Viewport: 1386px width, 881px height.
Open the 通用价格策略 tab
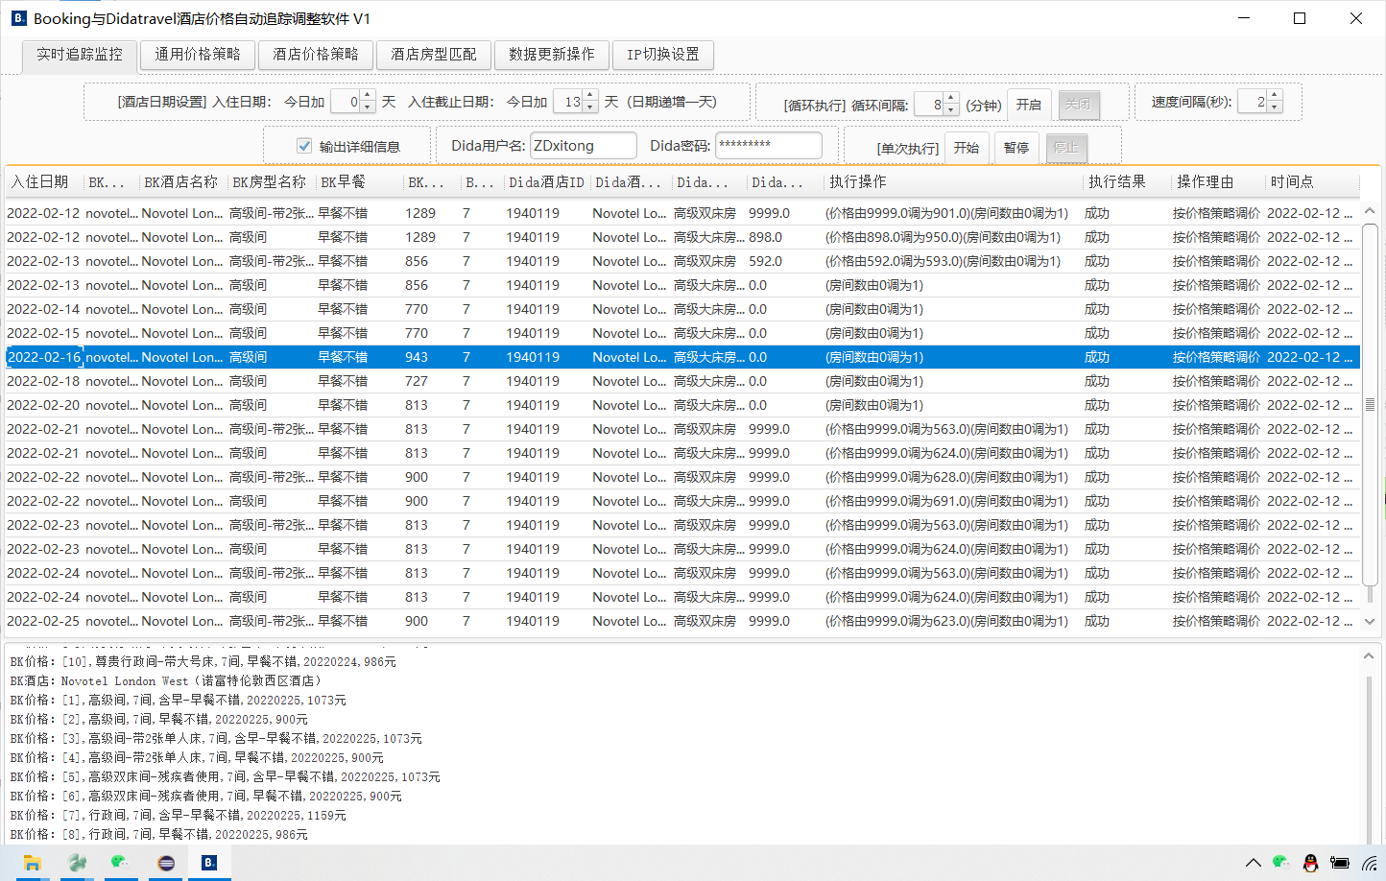point(198,55)
